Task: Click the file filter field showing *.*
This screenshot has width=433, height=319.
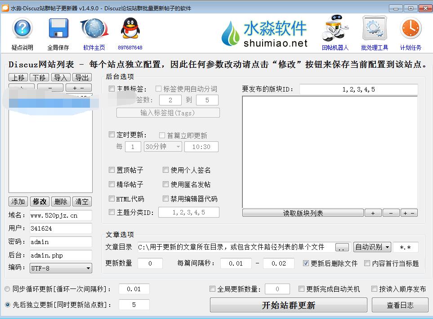Action: pyautogui.click(x=406, y=247)
